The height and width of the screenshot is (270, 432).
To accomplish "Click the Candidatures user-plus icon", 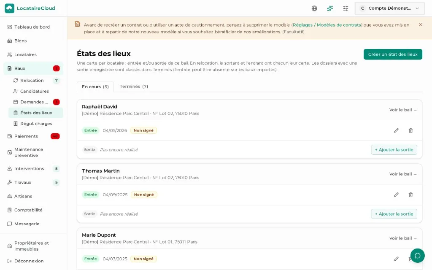I will click(x=16, y=91).
